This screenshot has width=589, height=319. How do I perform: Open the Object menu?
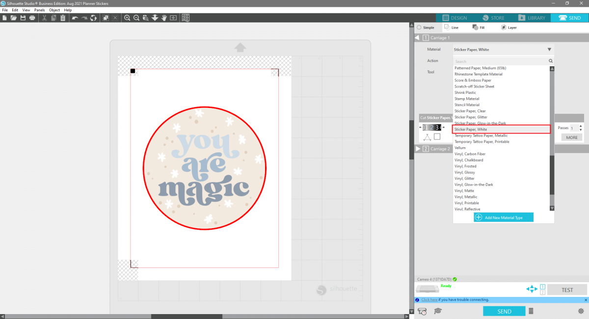[x=54, y=10]
